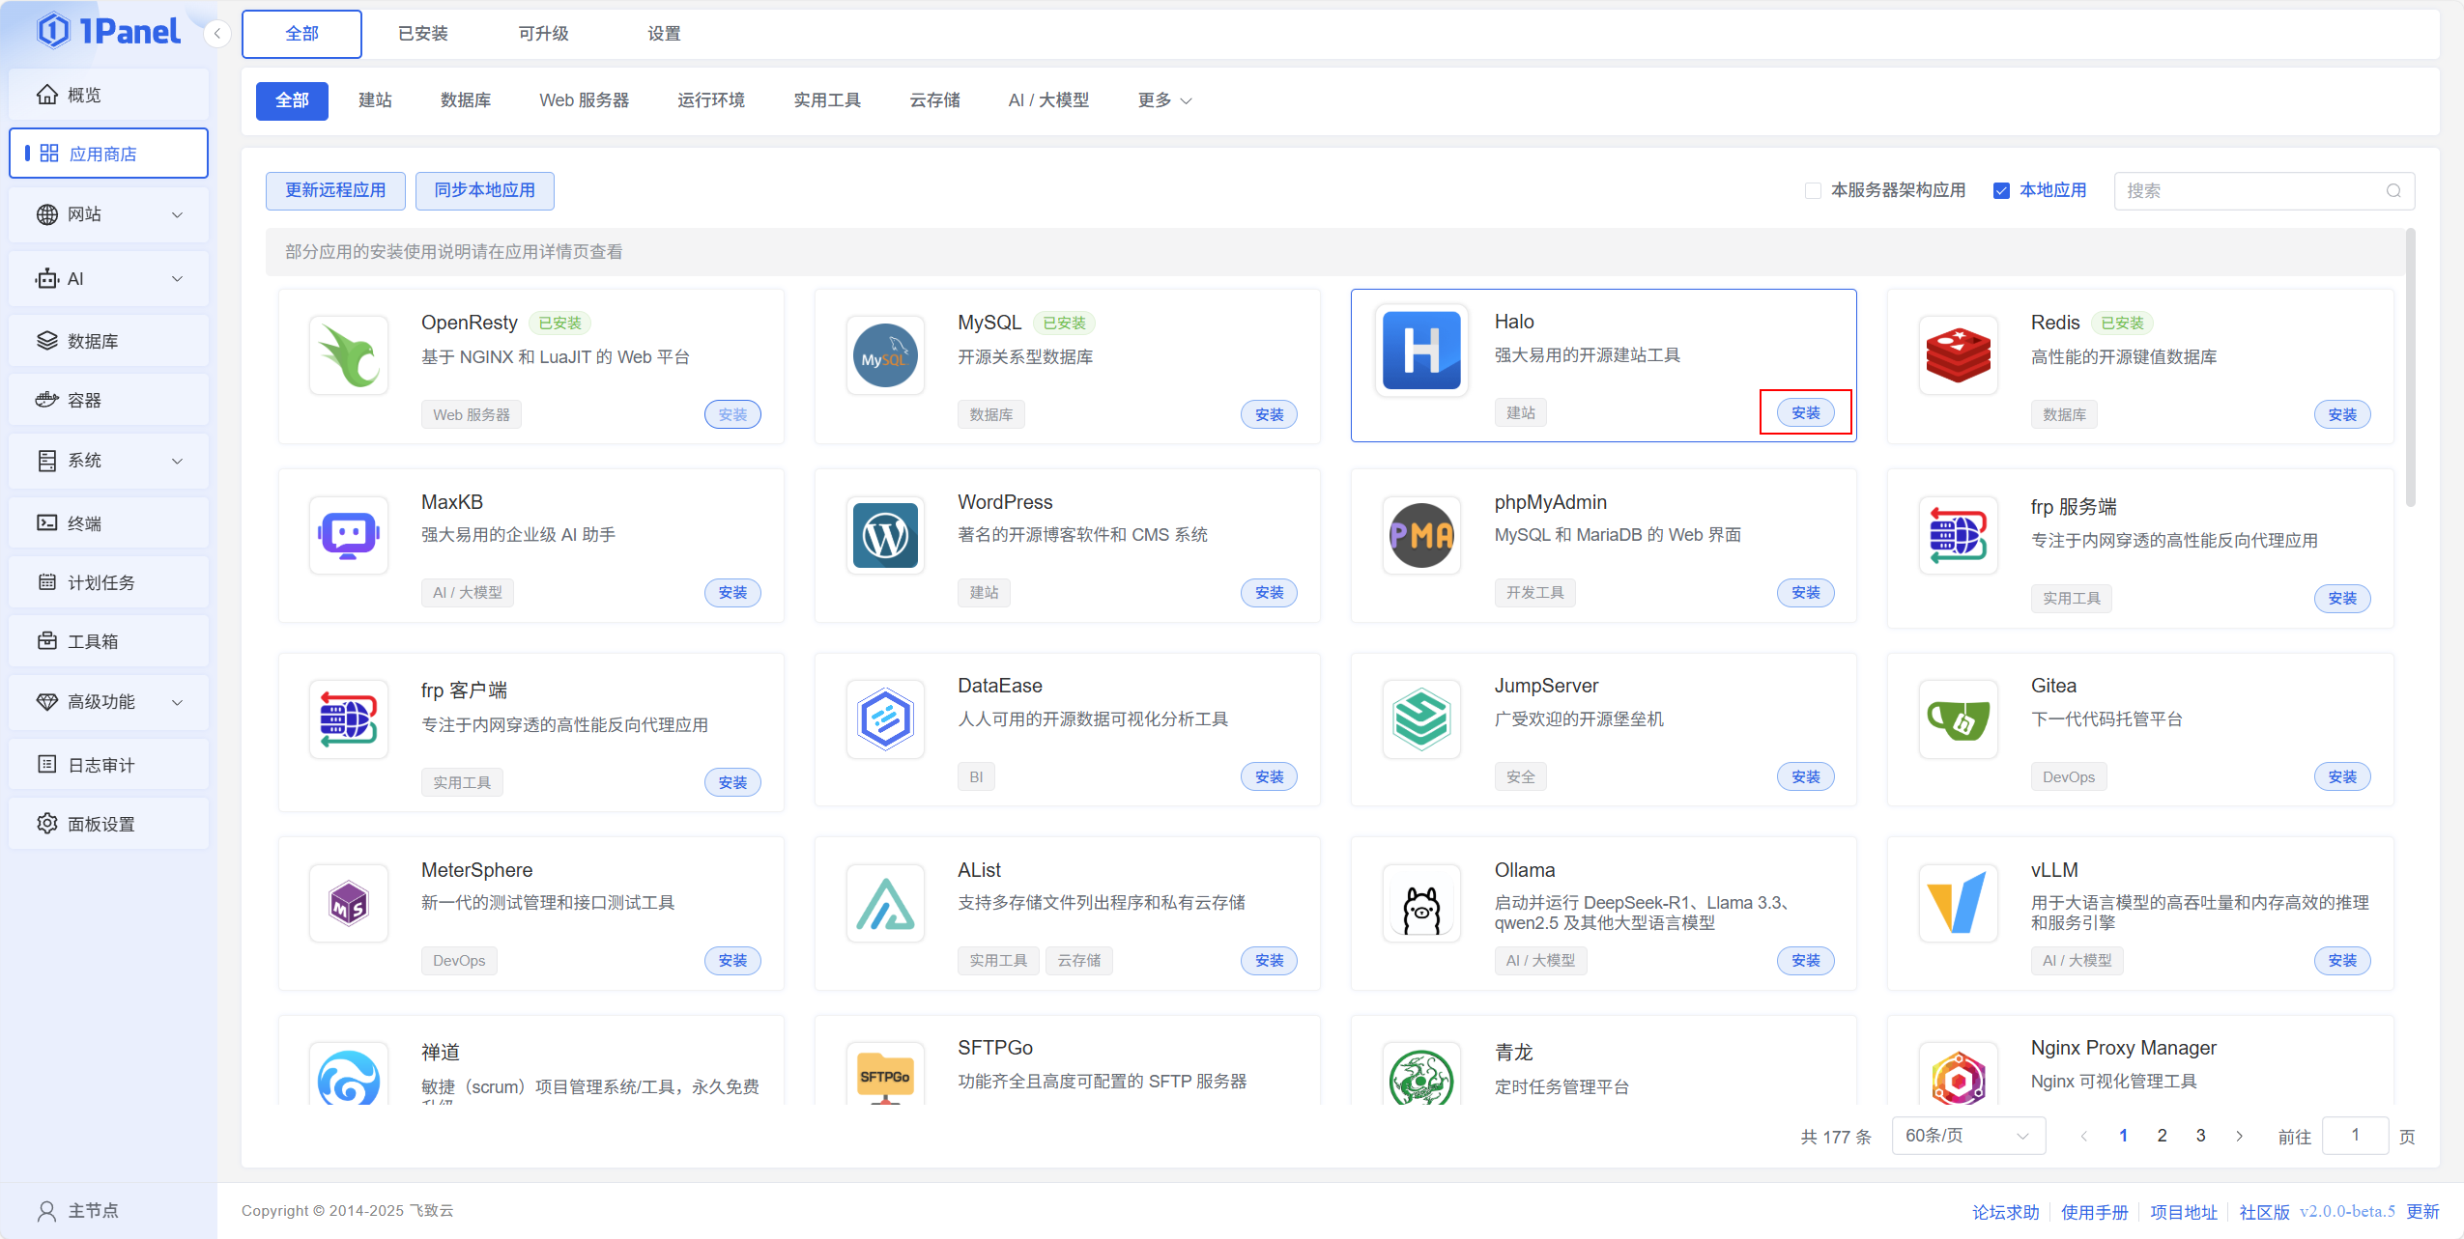Click the phpMyAdmin PMA icon
The width and height of the screenshot is (2464, 1239).
point(1421,535)
